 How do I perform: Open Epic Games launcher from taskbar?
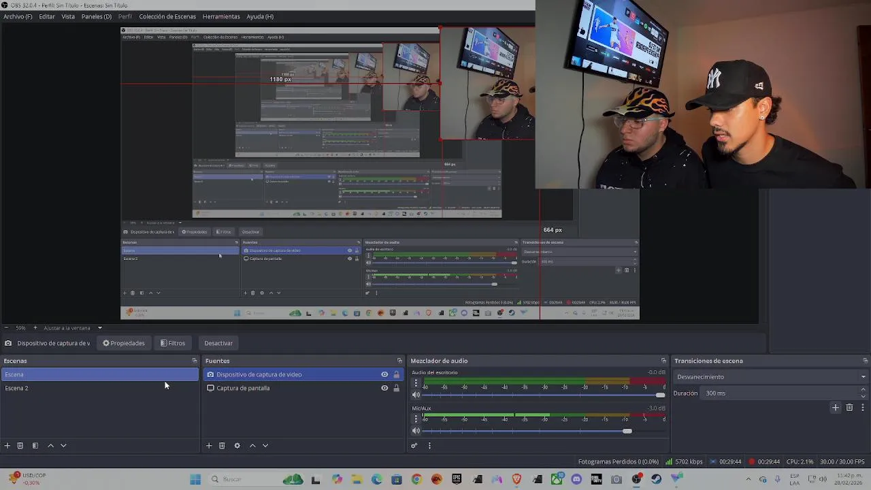457,479
